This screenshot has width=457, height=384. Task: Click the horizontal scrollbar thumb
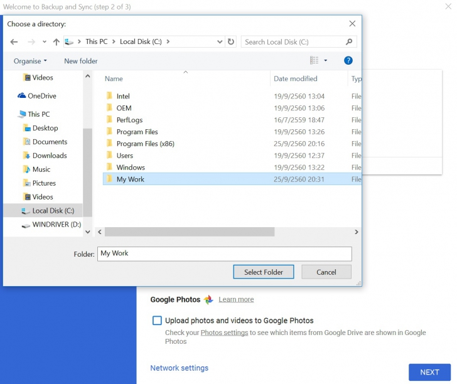click(x=190, y=232)
